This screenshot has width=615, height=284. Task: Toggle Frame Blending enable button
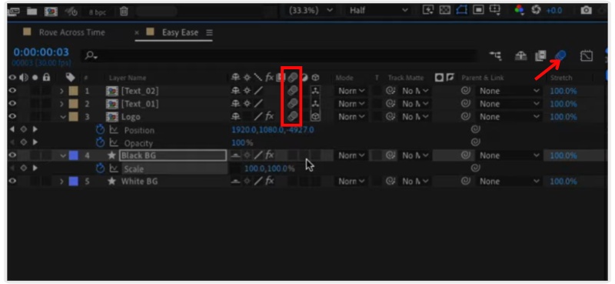click(540, 56)
